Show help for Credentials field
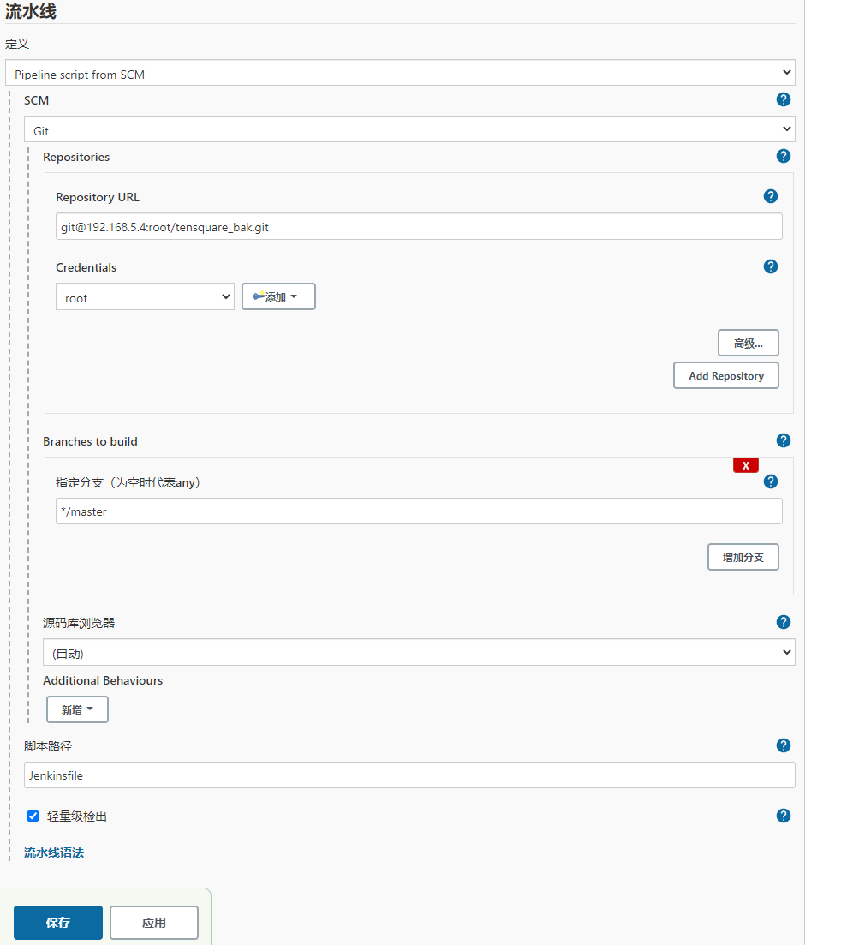The image size is (859, 945). [771, 266]
